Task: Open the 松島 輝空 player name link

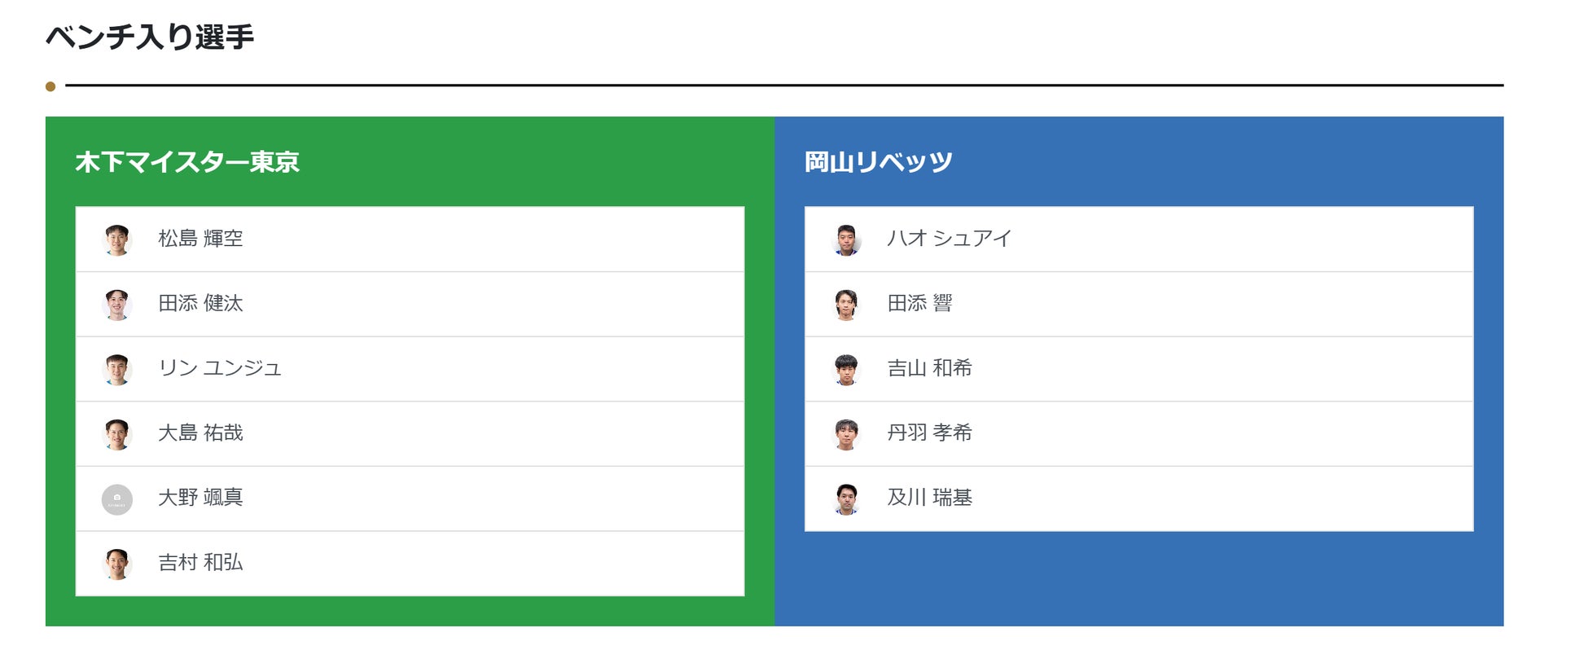Action: pos(200,239)
